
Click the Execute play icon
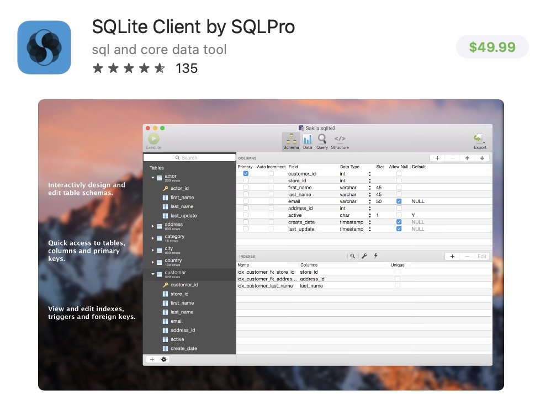(153, 139)
